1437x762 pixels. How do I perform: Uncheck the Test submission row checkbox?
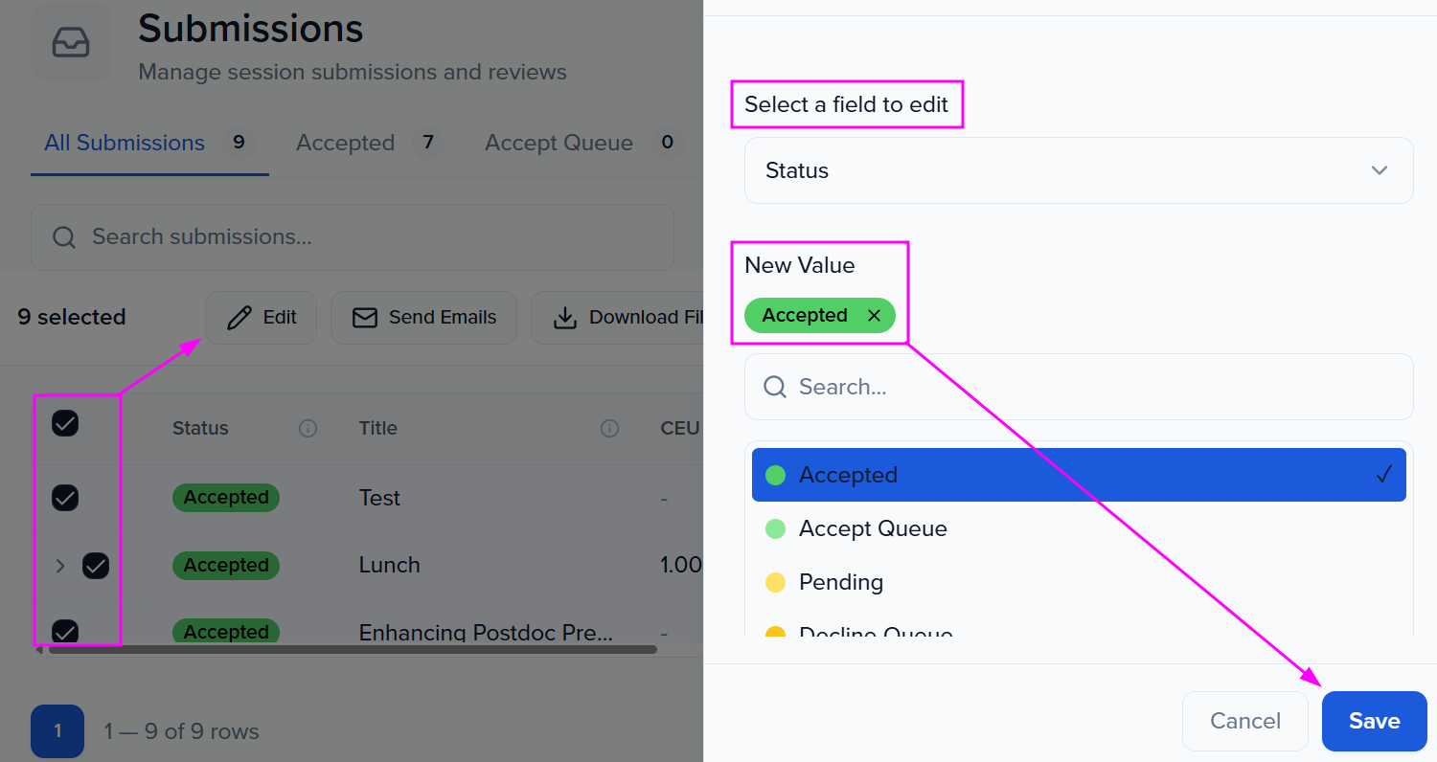(65, 498)
